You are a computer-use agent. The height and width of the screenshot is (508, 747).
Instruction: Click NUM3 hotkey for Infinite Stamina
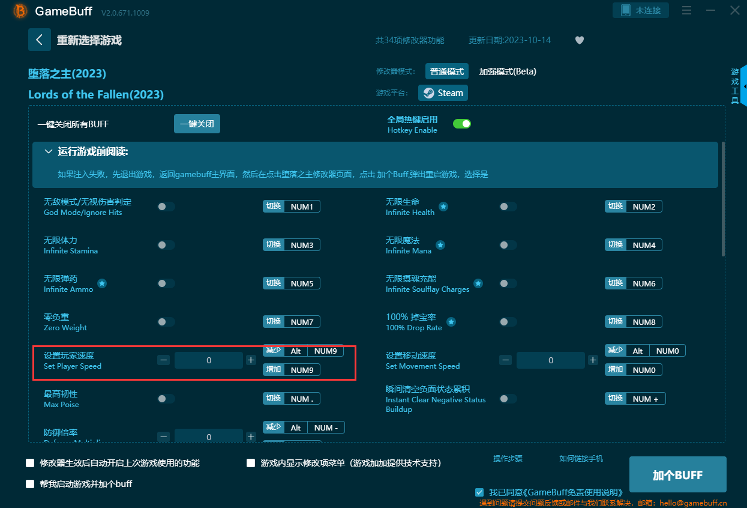coord(302,245)
